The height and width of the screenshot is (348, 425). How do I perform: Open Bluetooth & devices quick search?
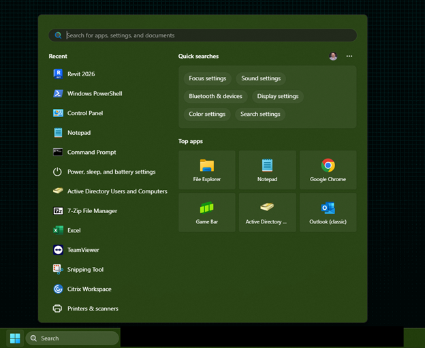tap(215, 96)
